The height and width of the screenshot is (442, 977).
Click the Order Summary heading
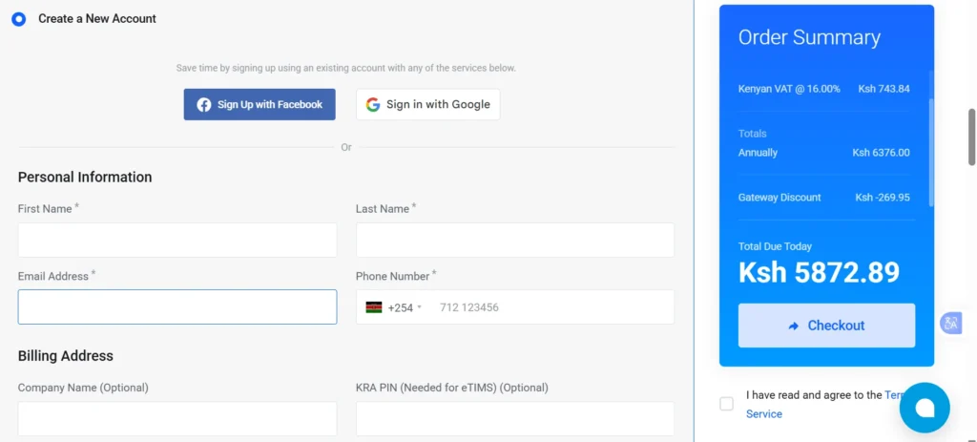809,37
